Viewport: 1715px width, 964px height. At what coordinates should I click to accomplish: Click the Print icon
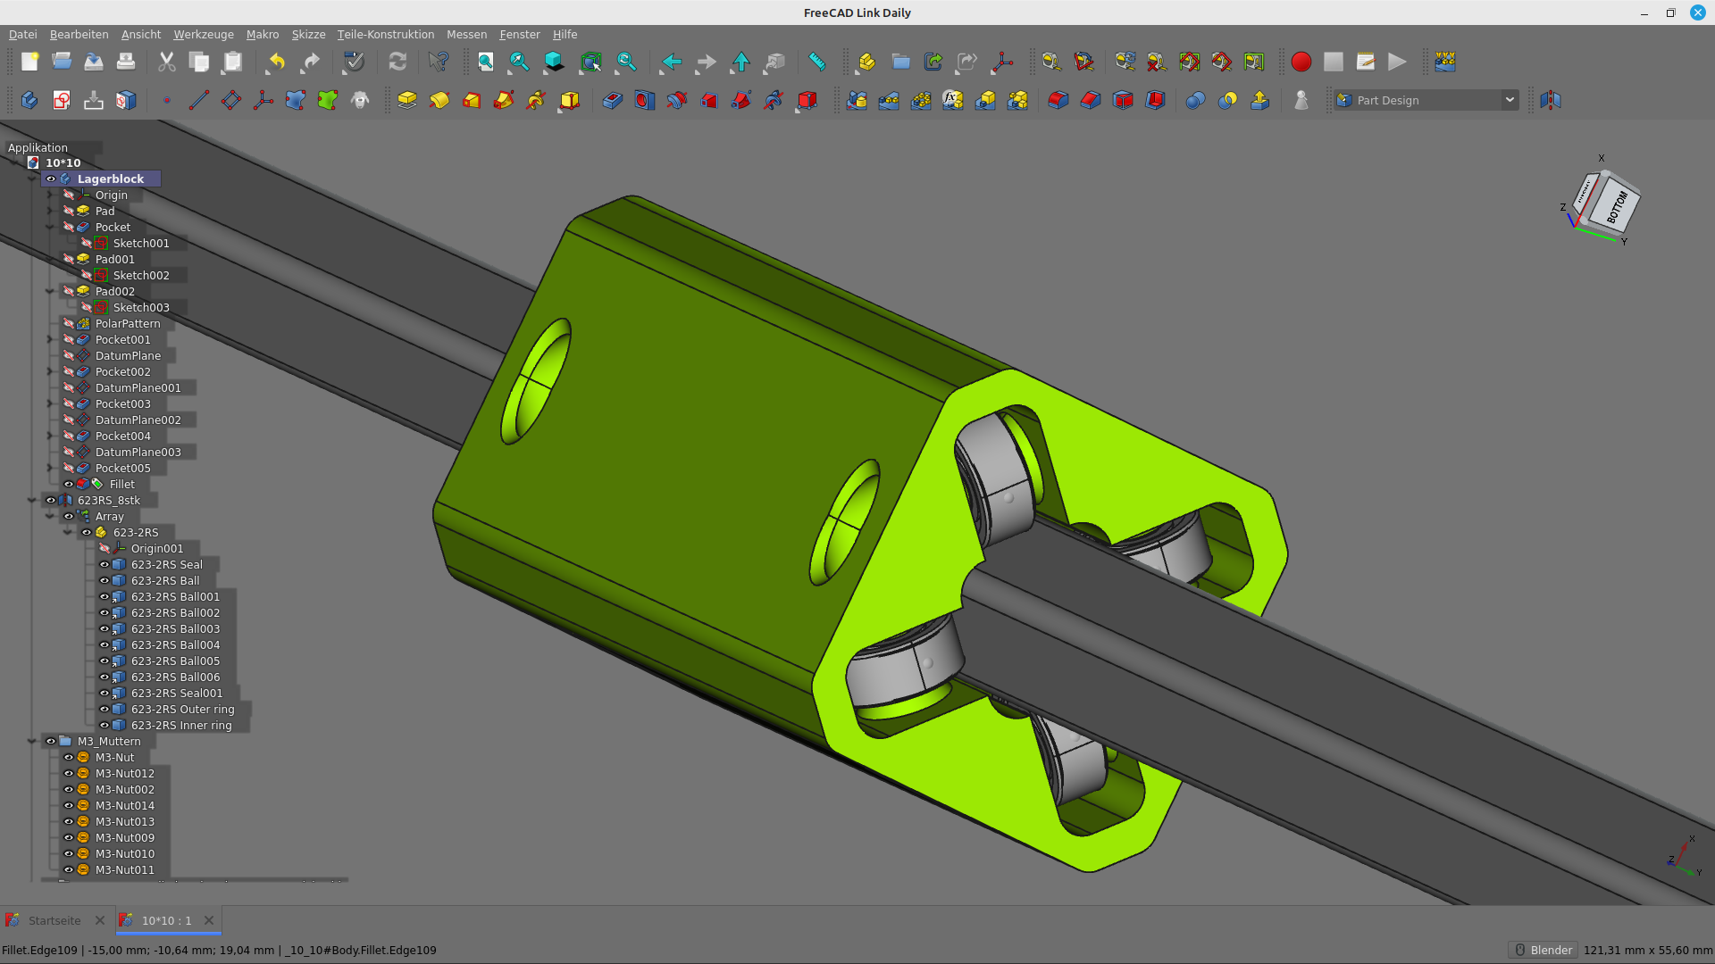coord(126,62)
